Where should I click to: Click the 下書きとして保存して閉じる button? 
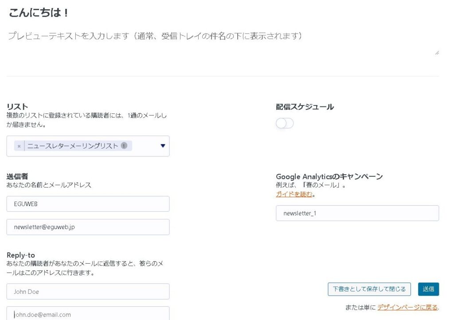point(369,289)
